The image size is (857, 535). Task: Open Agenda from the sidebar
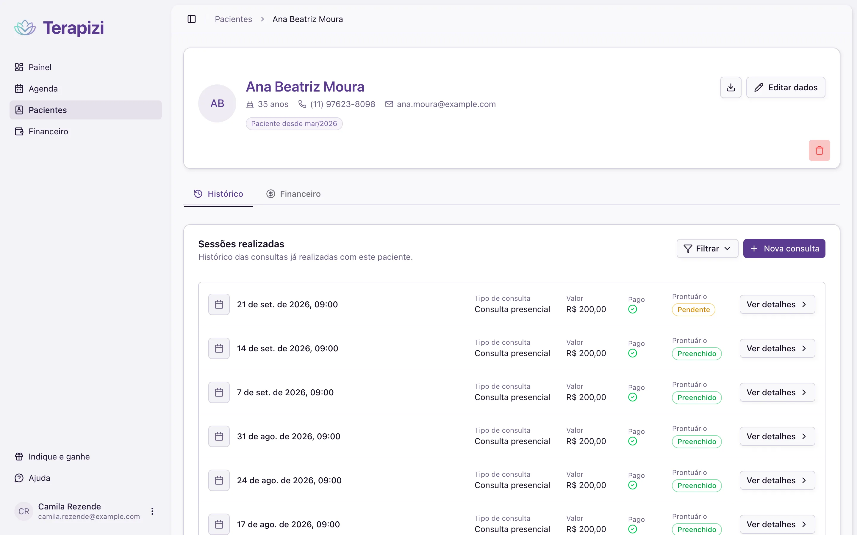[x=86, y=89]
